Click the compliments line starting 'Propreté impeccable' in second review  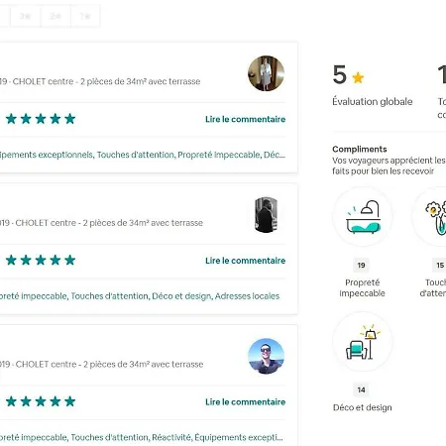140,296
